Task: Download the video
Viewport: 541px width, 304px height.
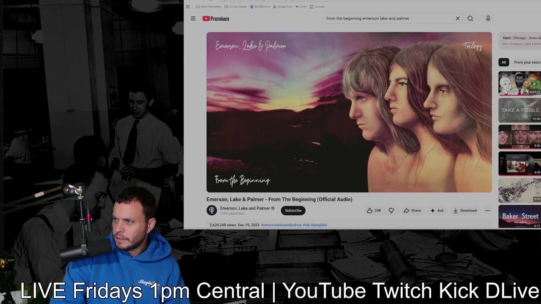Action: tap(465, 210)
